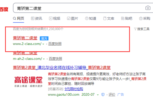Open the 清北毕业名师在线补习辅导 ad title
Viewport: 153px width, 101px height.
[x=62, y=68]
